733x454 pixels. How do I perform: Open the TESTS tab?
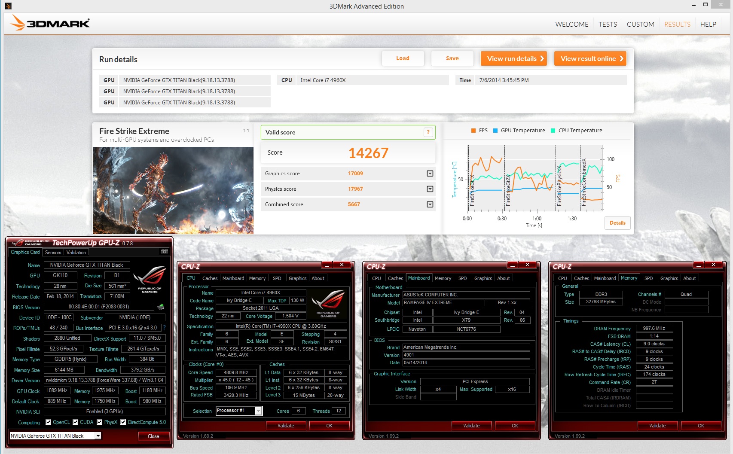pyautogui.click(x=608, y=24)
